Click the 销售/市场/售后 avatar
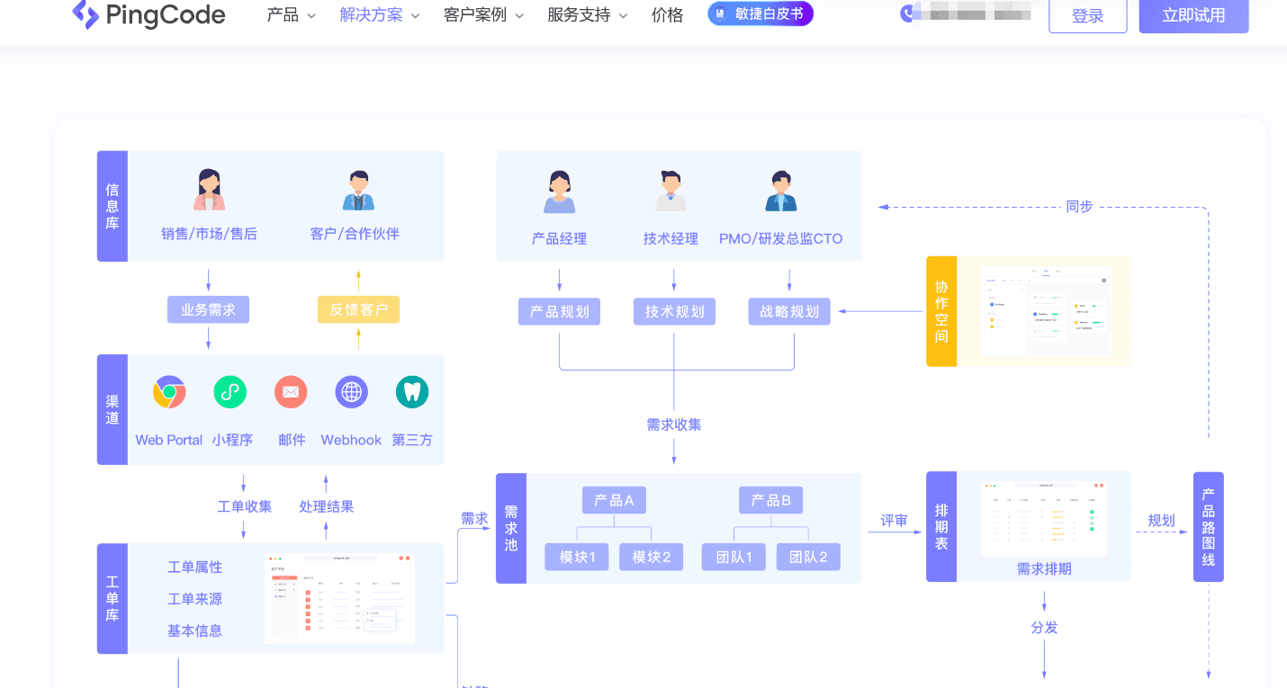 coord(209,190)
